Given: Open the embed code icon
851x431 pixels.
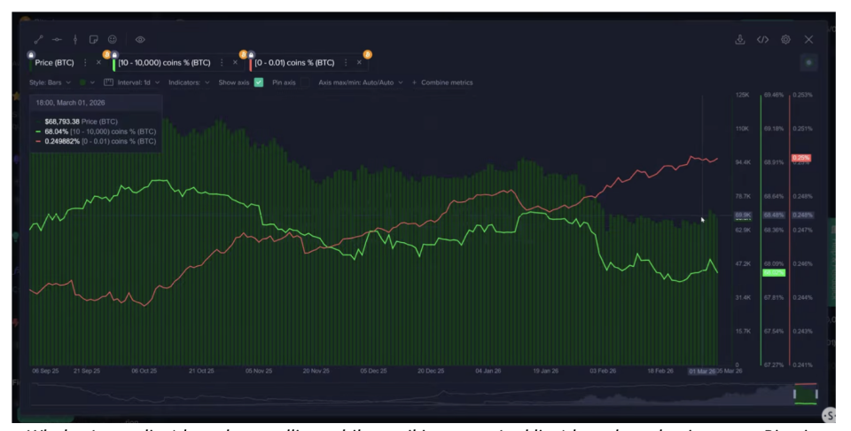Looking at the screenshot, I should click(x=762, y=39).
